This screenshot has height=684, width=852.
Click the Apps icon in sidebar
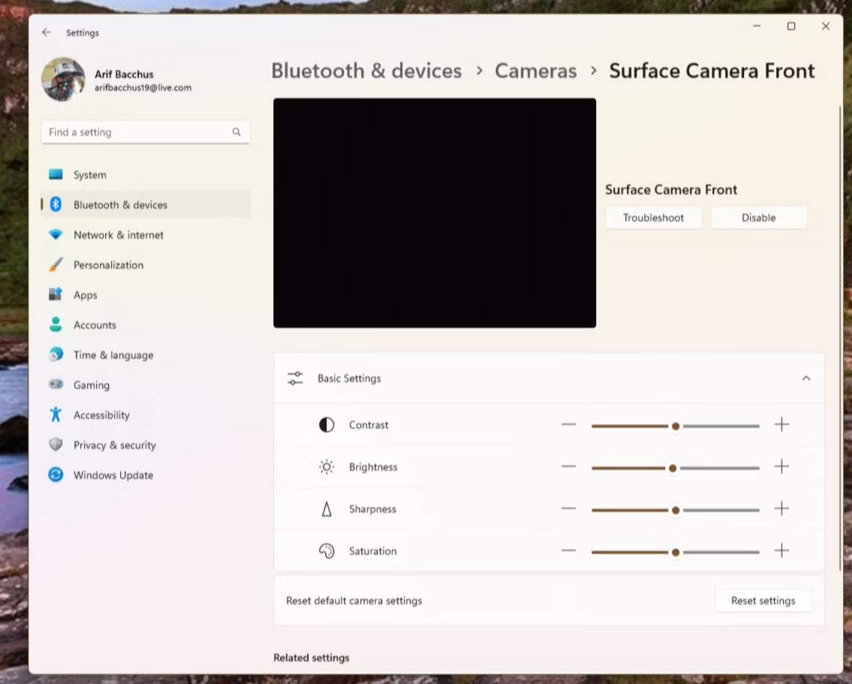(56, 294)
